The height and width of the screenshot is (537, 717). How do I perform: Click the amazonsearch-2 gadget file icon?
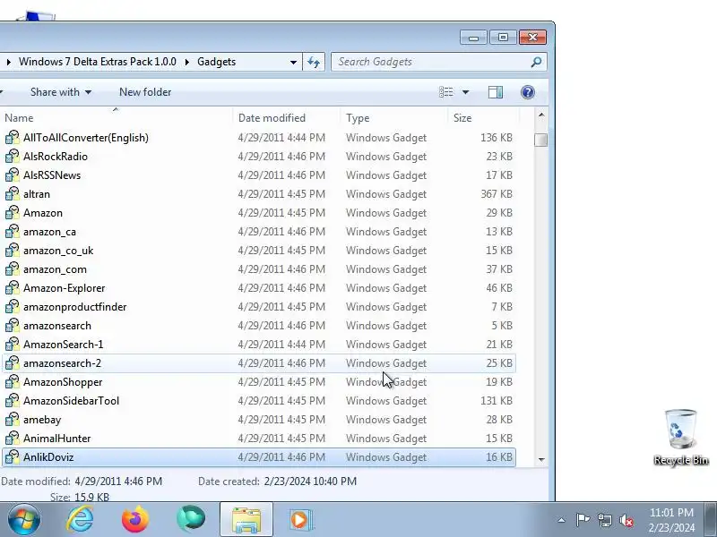pos(13,363)
